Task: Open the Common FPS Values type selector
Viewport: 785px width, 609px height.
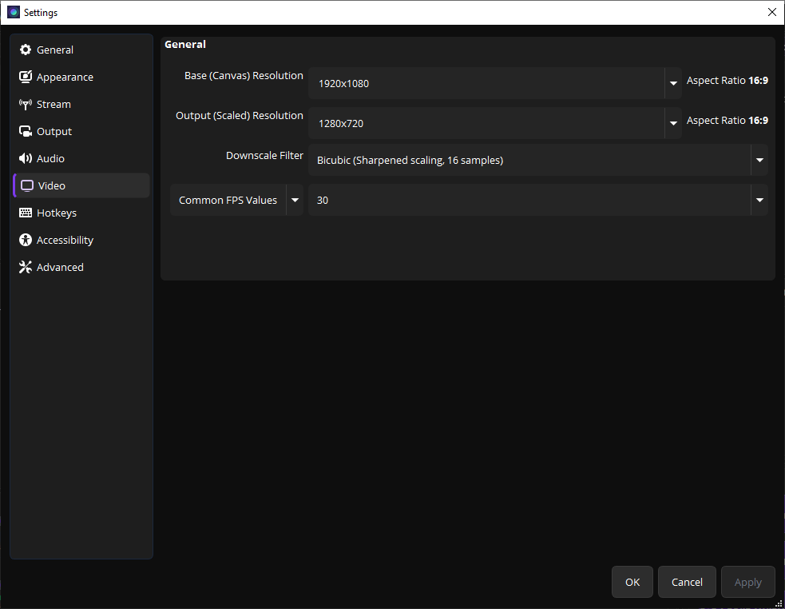Action: (x=237, y=200)
